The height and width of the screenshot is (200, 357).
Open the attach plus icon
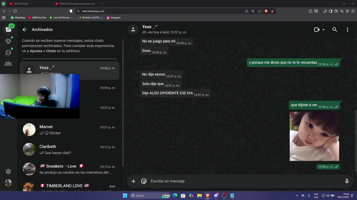[133, 181]
